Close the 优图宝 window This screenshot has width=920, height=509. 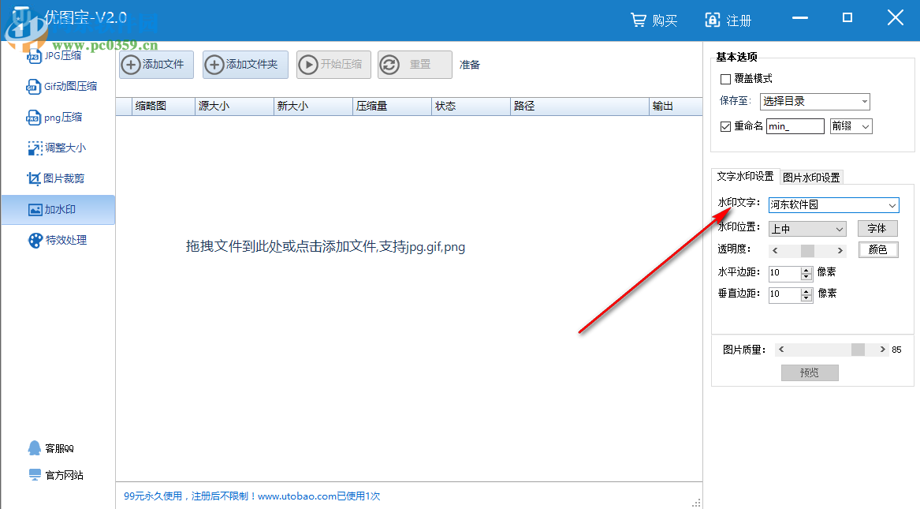896,17
